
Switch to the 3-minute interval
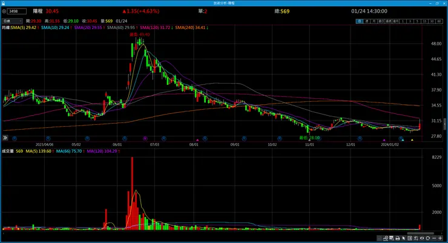[410, 21]
